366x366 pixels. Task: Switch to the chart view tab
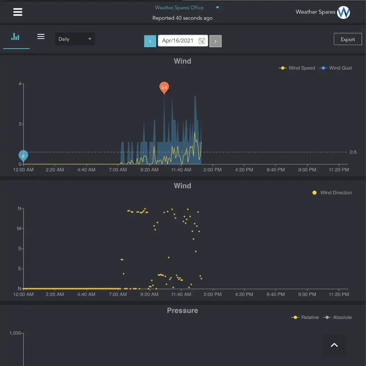click(15, 37)
